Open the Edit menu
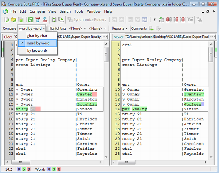219x173 pixels. tap(23, 11)
